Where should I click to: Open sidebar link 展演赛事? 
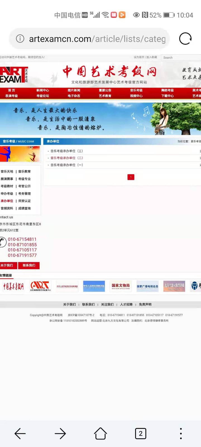point(7,179)
